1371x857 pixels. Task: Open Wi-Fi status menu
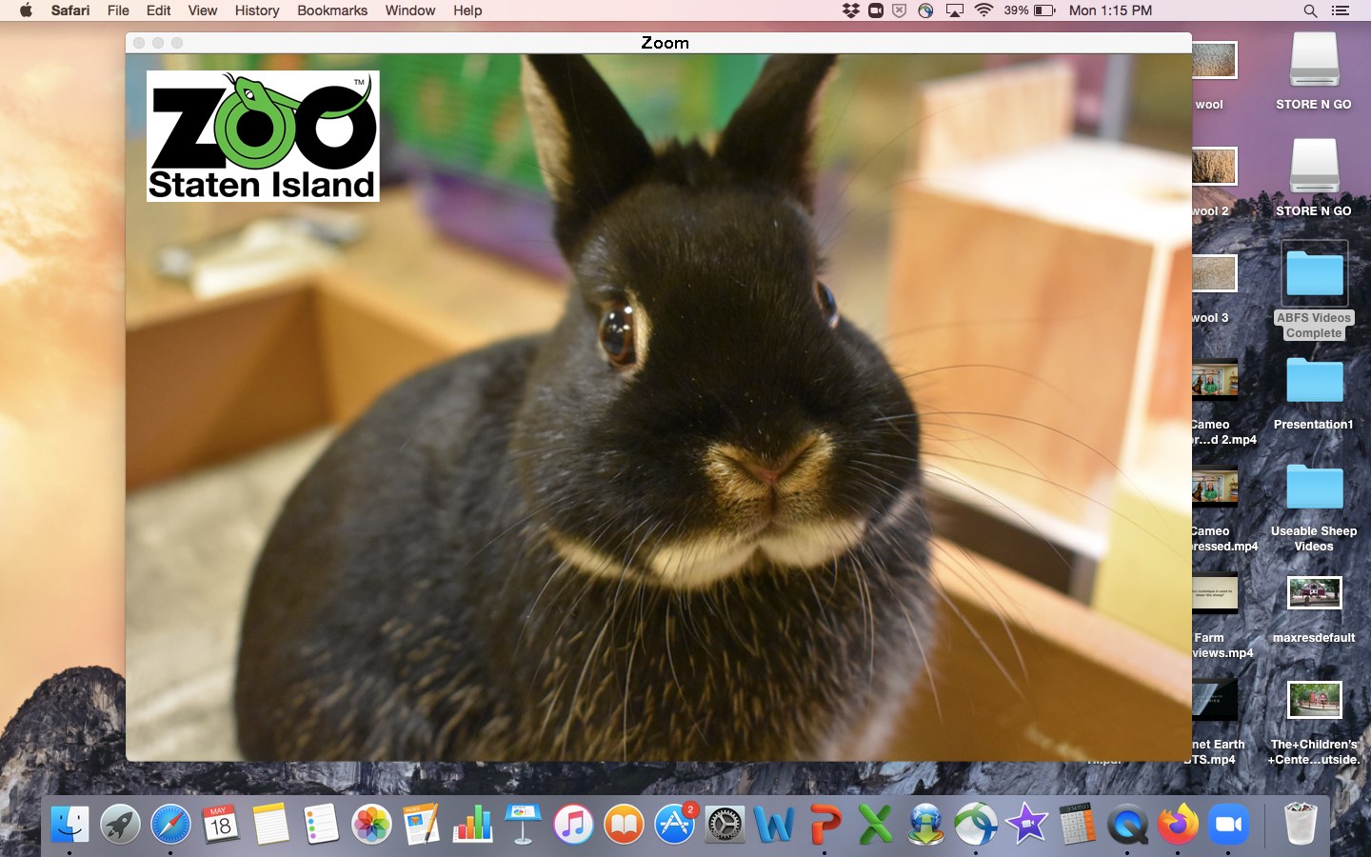coord(984,10)
